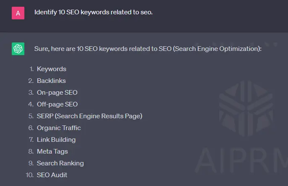Select the user prompt about SEO keywords
288x186 pixels.
pos(94,12)
